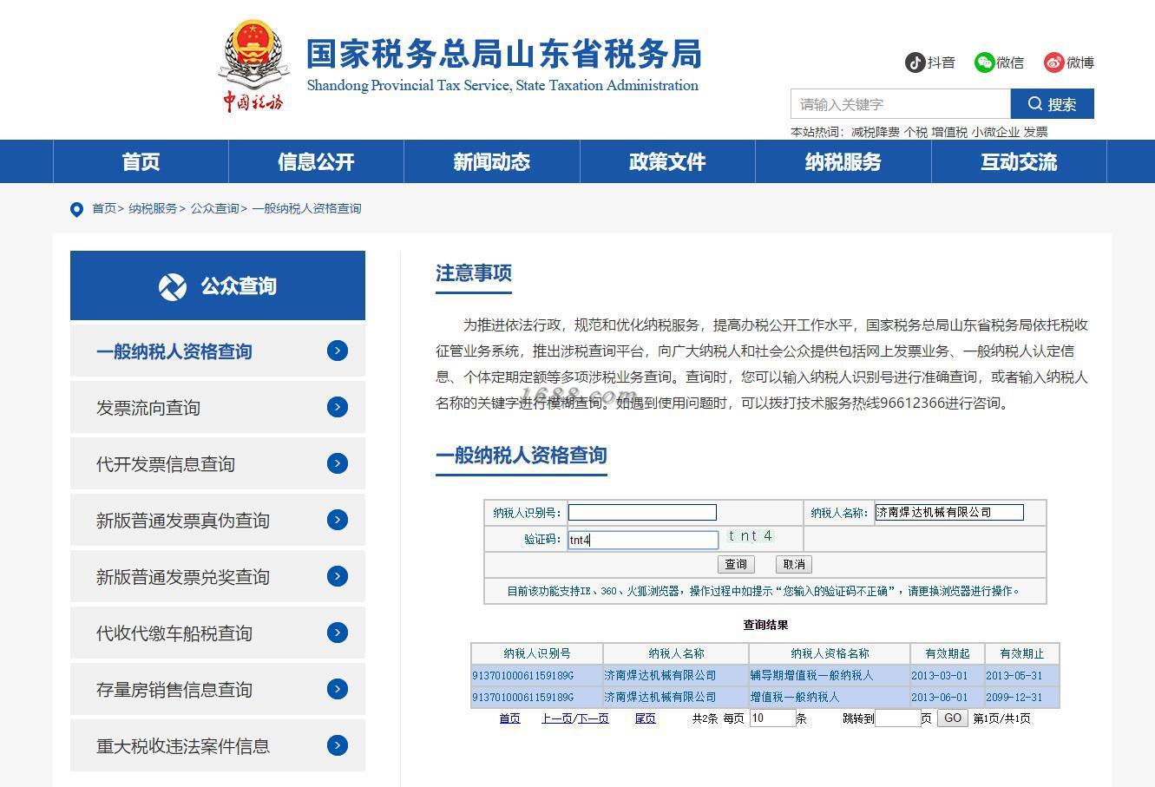Select 代开发票信息查询 in sidebar menu
The height and width of the screenshot is (787, 1155).
tap(218, 463)
